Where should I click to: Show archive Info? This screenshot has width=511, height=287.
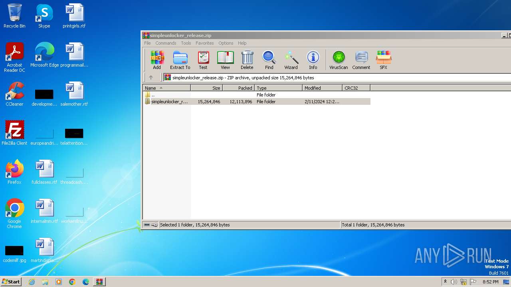(x=313, y=60)
